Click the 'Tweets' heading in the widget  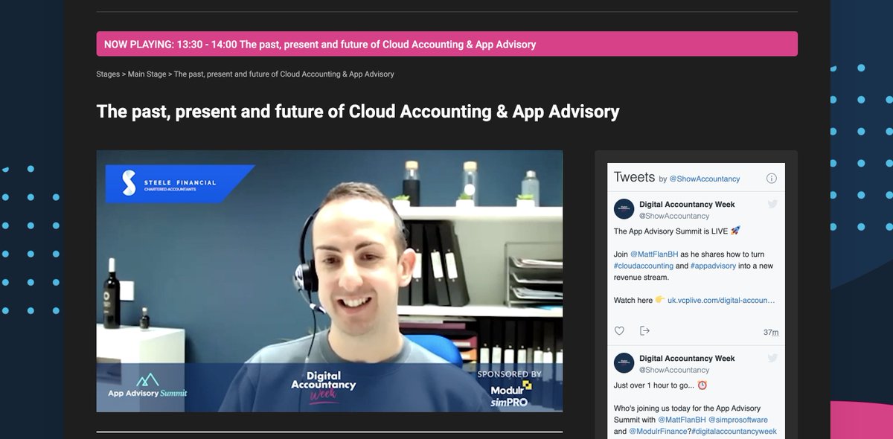click(x=634, y=177)
